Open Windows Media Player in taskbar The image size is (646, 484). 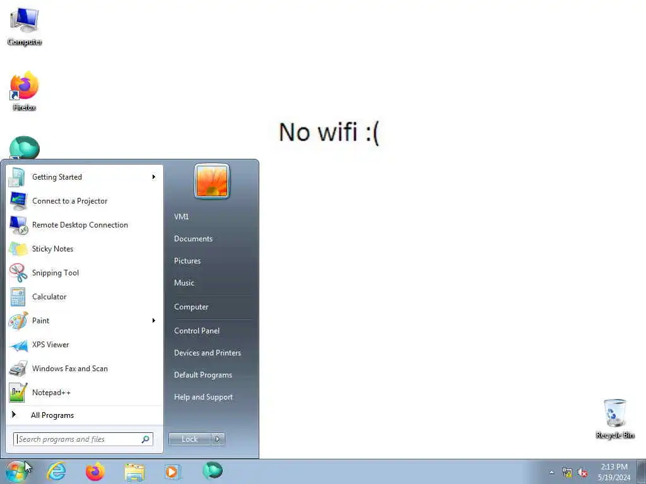[172, 471]
